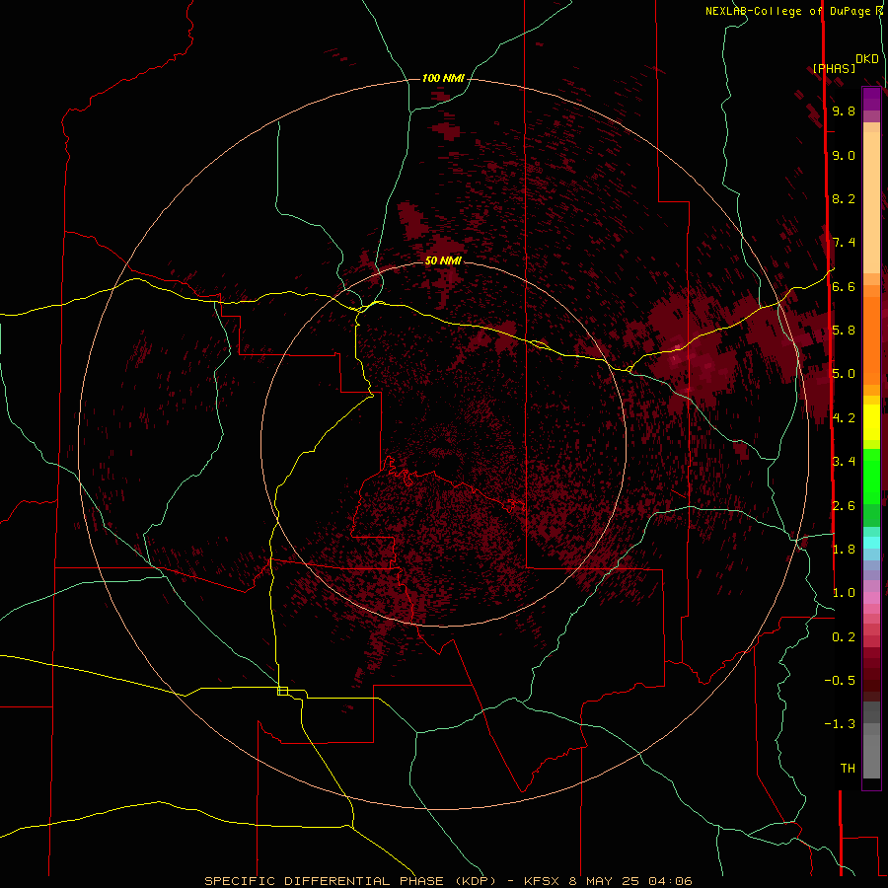This screenshot has height=888, width=888.
Task: Click the 4.2 value on the color scale
Action: pos(844,418)
